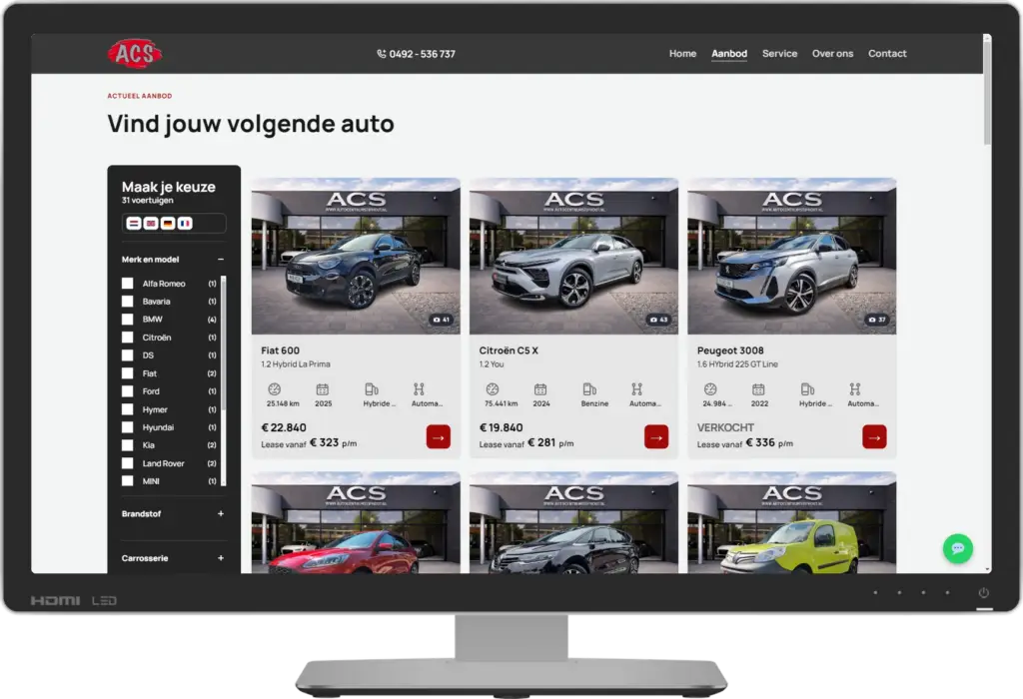The image size is (1023, 699).
Task: Click the calendar year icon on Fiat 600 card
Action: tap(323, 389)
